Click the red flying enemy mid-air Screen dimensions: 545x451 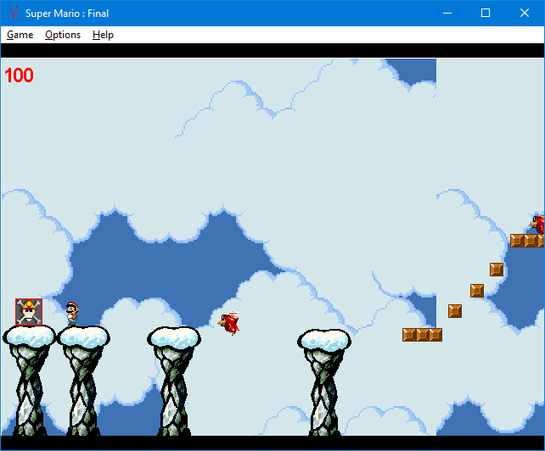click(x=229, y=323)
